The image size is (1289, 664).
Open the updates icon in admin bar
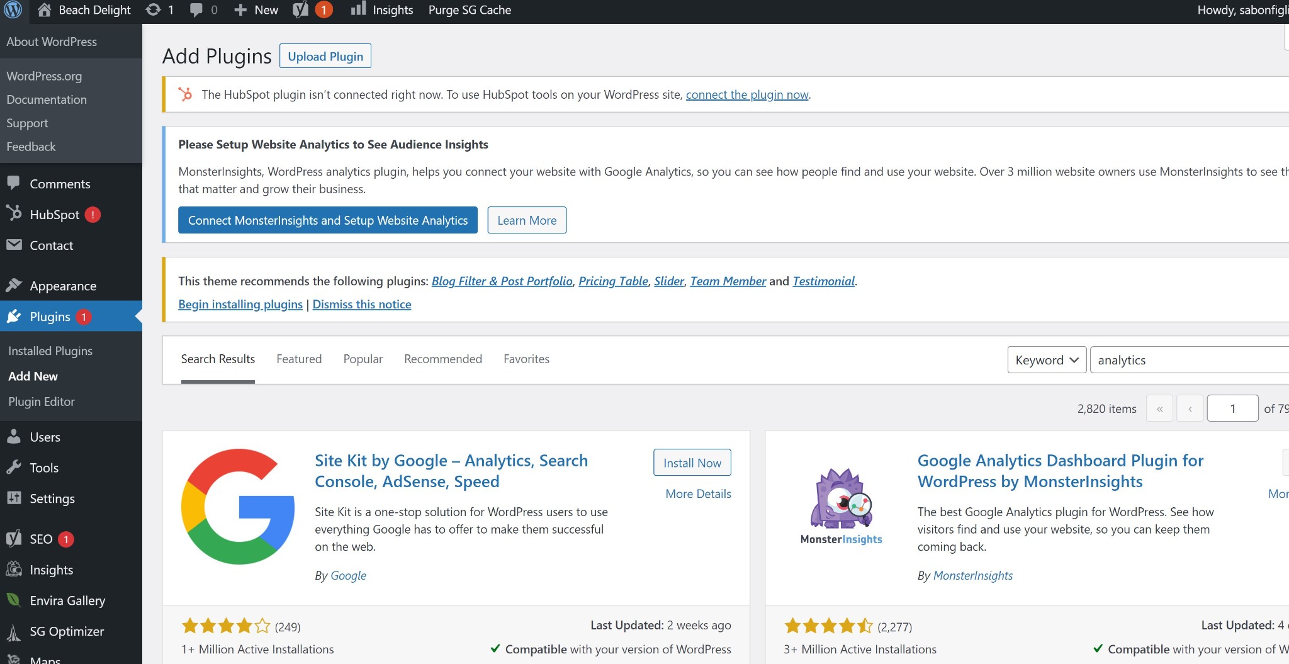[153, 9]
